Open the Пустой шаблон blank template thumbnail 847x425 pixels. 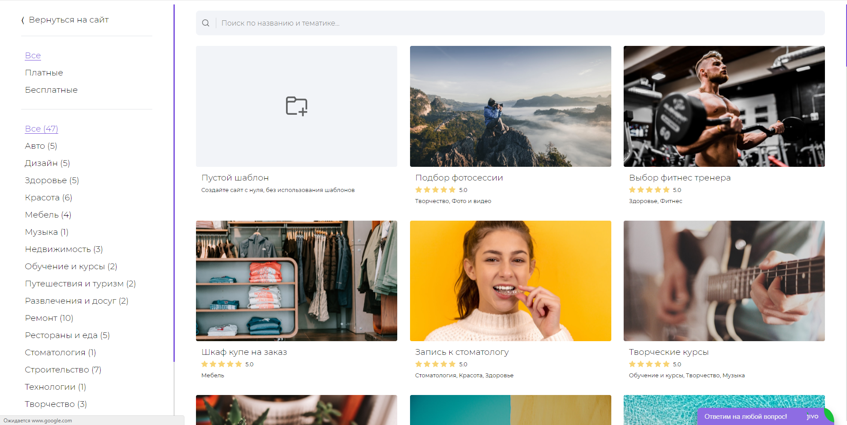[x=297, y=106]
